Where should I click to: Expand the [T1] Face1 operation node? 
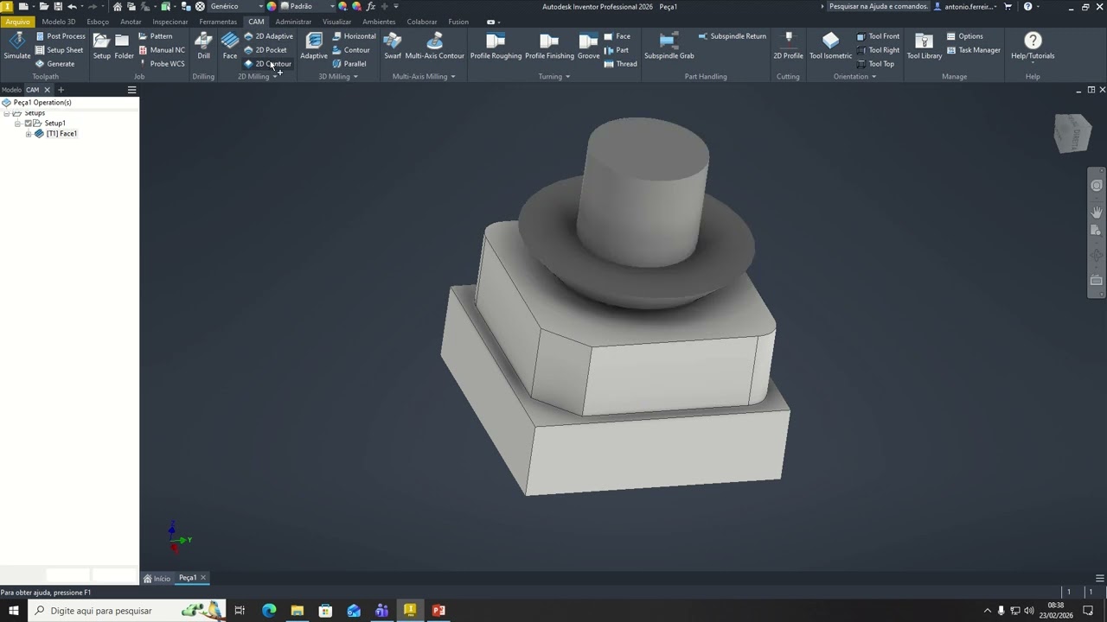point(29,134)
